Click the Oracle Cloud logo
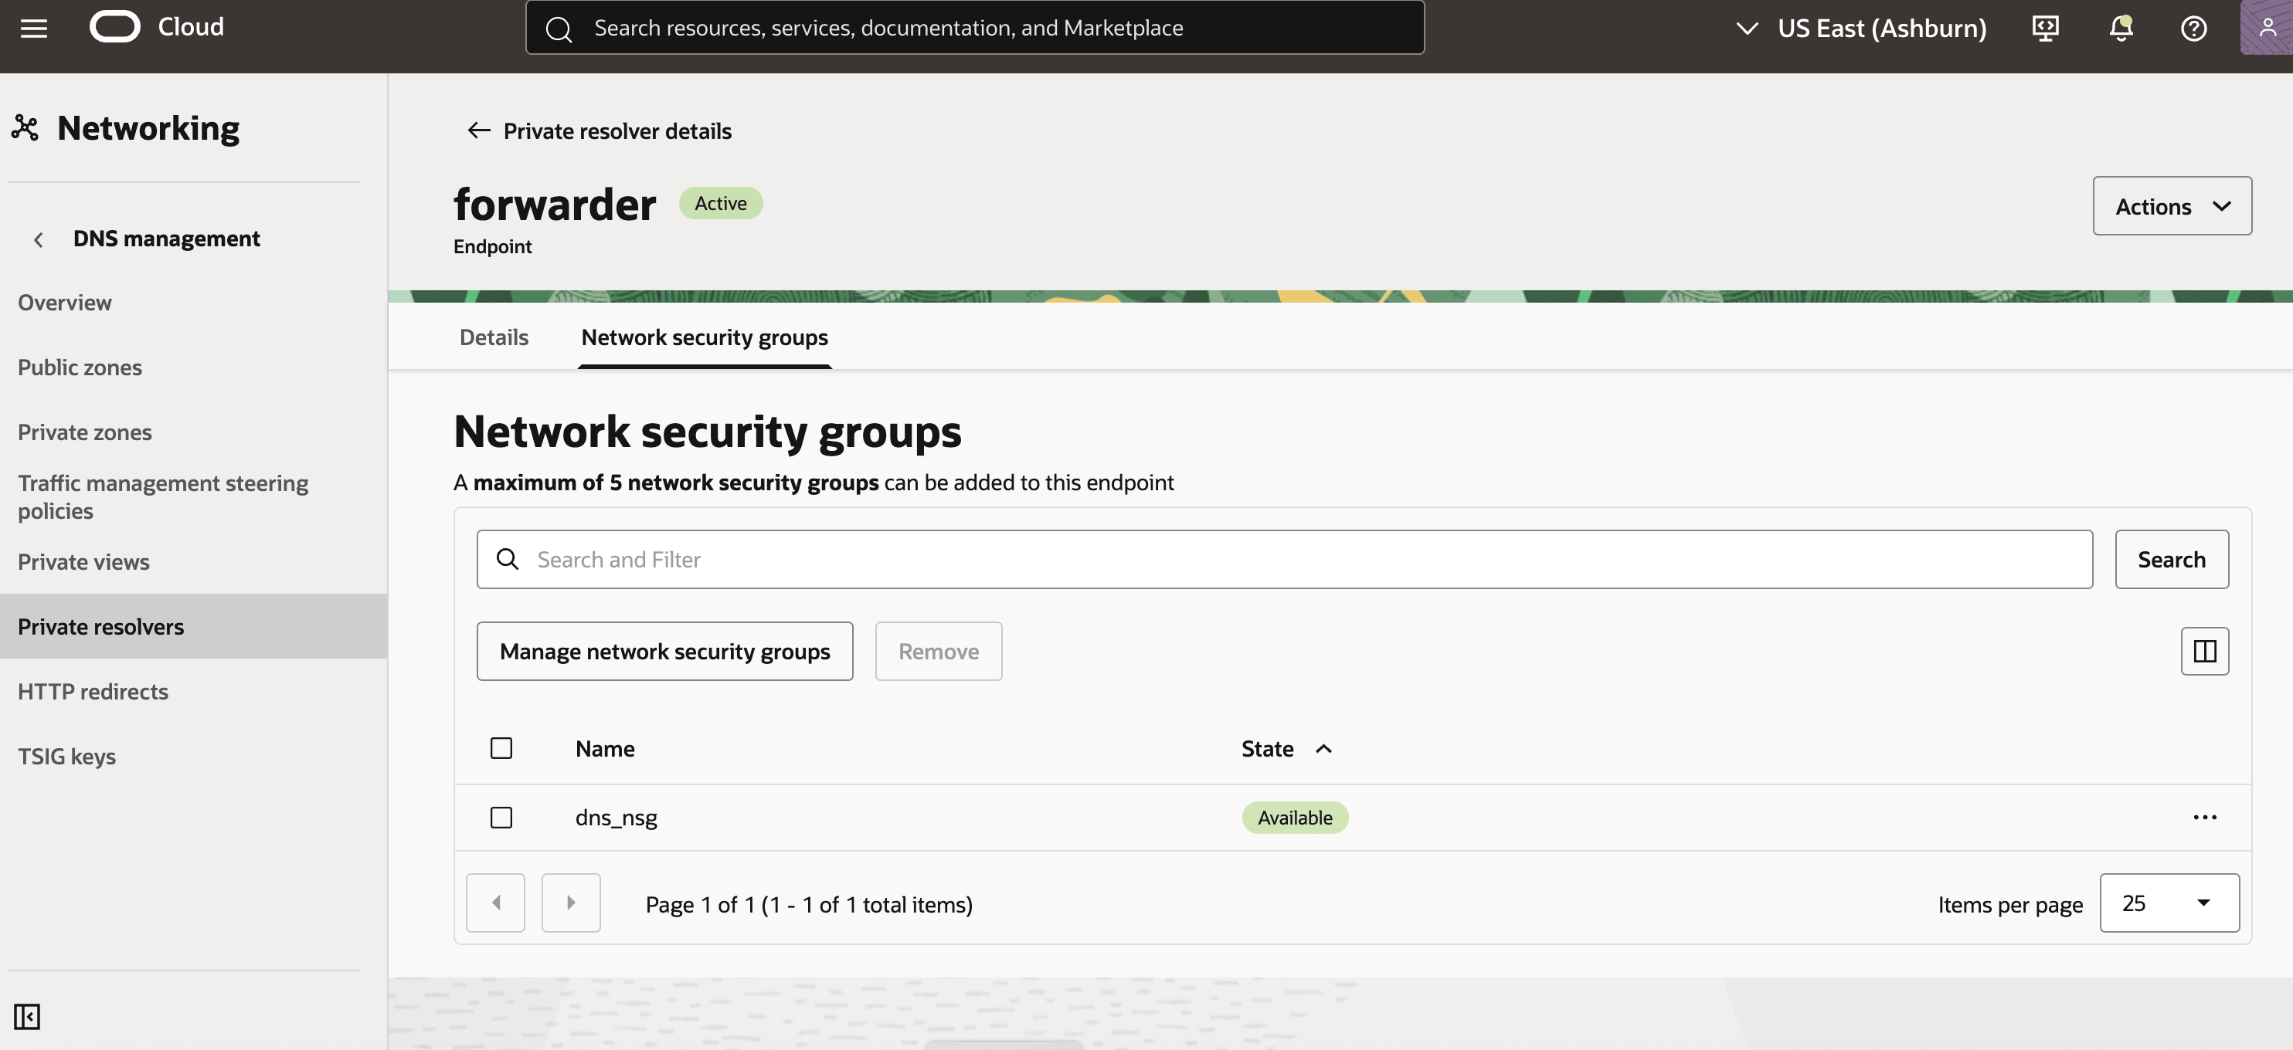Screen dimensions: 2293x1050 [x=114, y=27]
